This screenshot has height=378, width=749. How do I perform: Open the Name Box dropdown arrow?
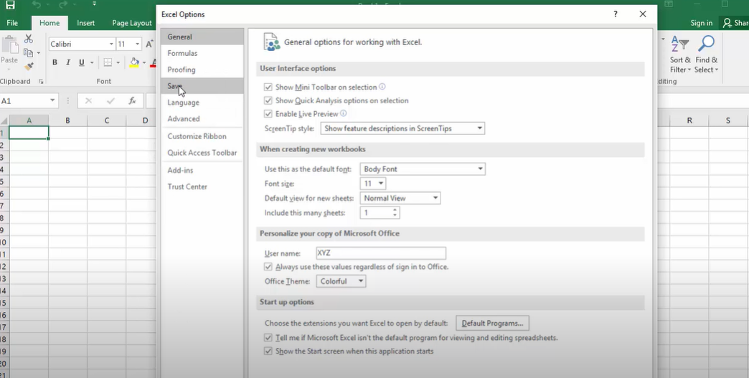coord(52,100)
